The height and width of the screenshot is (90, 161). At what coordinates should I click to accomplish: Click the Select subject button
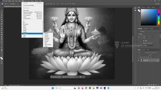tap(57, 77)
